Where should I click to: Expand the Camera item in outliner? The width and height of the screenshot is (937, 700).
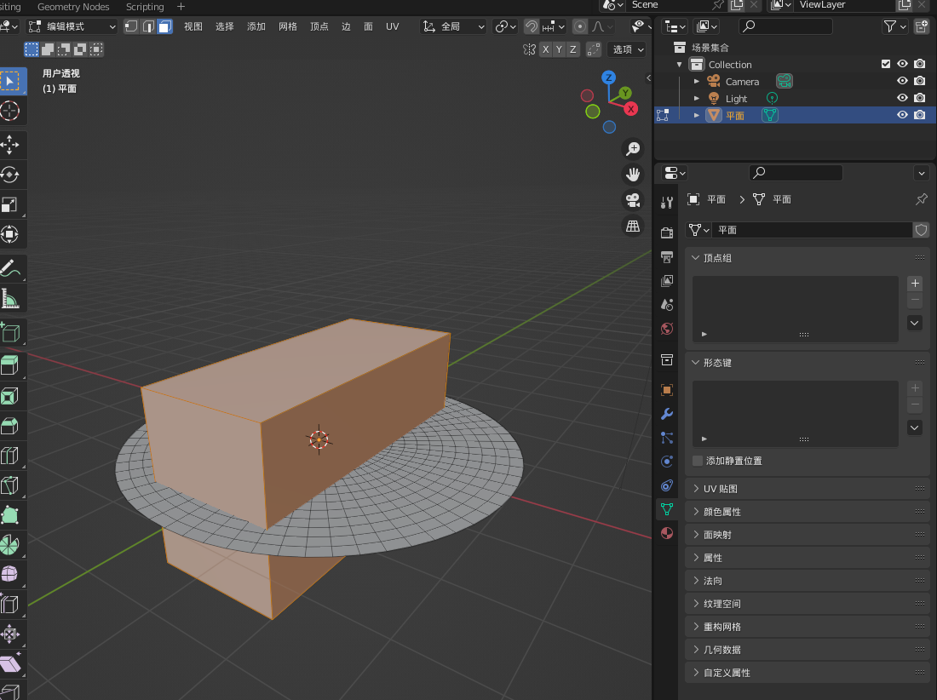click(x=696, y=81)
